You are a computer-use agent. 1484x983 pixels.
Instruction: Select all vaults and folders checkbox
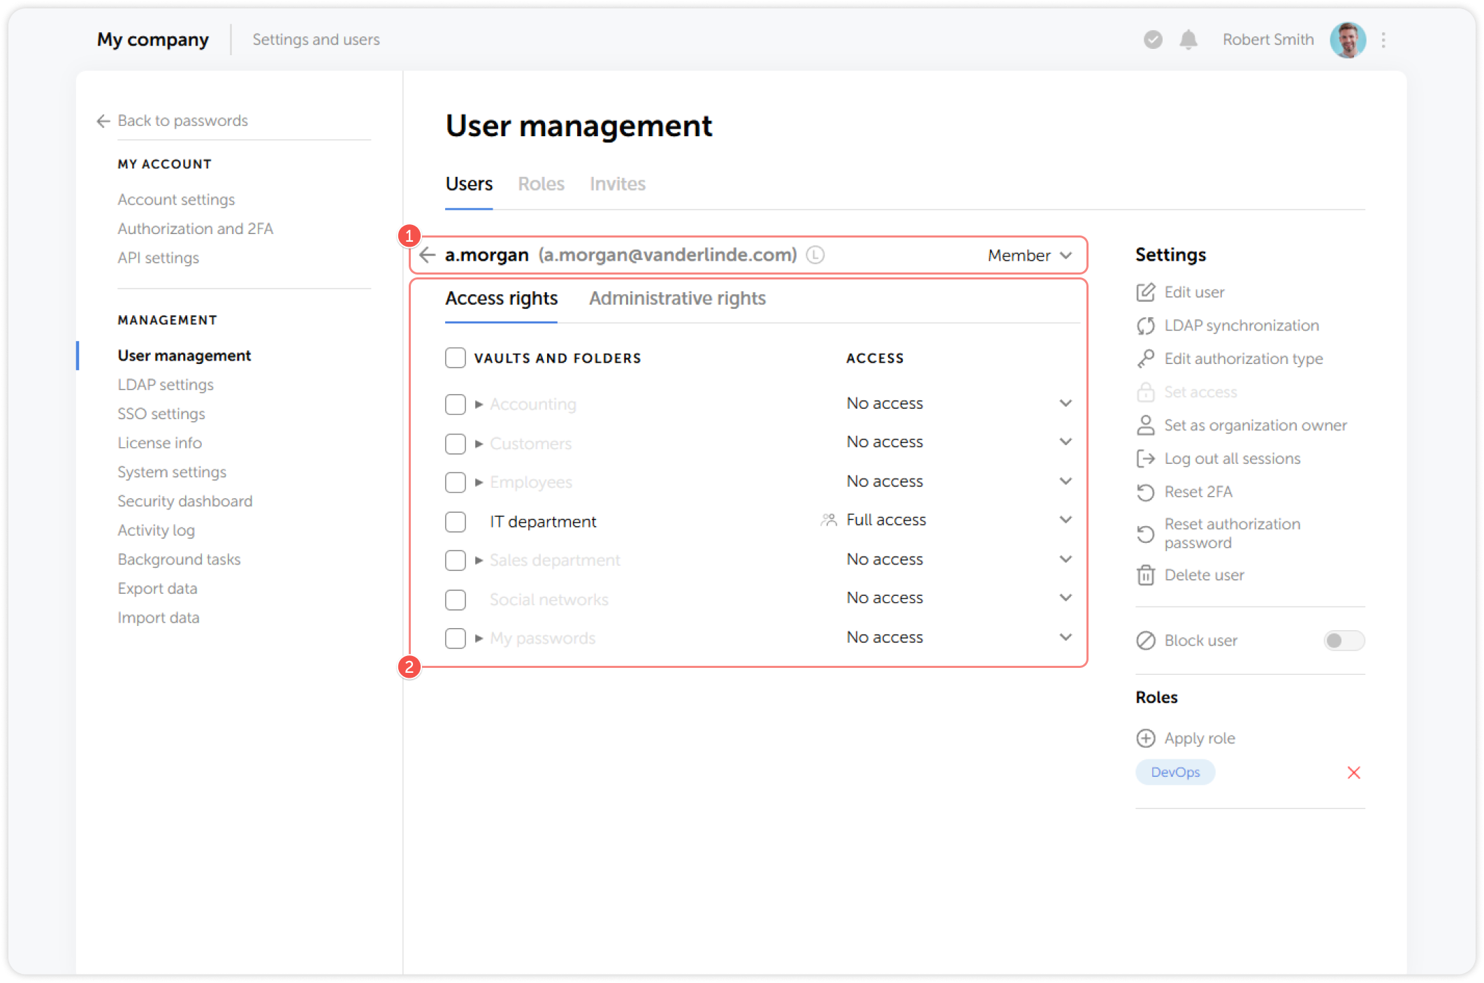tap(455, 357)
